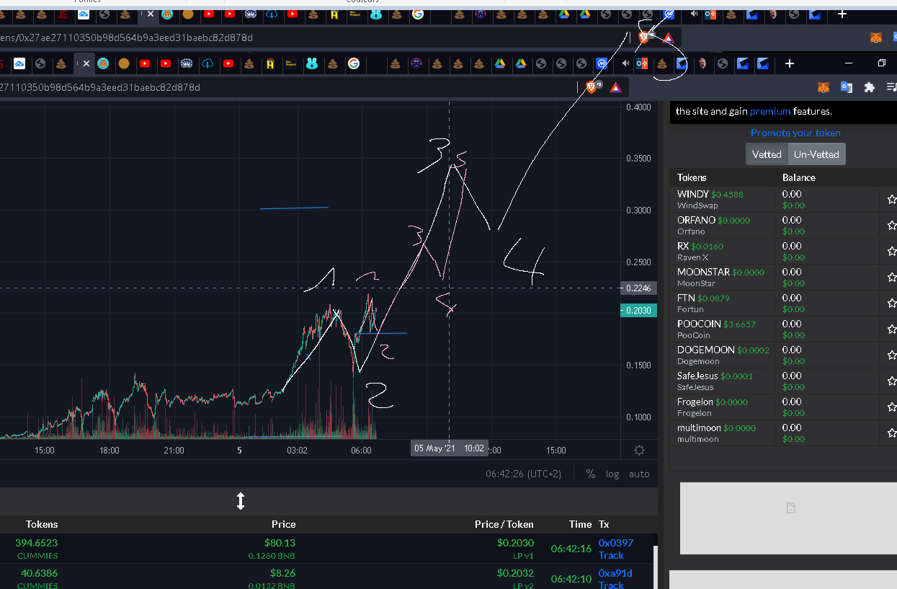Click the chart/trades vertical resize arrow handle
The image size is (897, 589).
241,501
